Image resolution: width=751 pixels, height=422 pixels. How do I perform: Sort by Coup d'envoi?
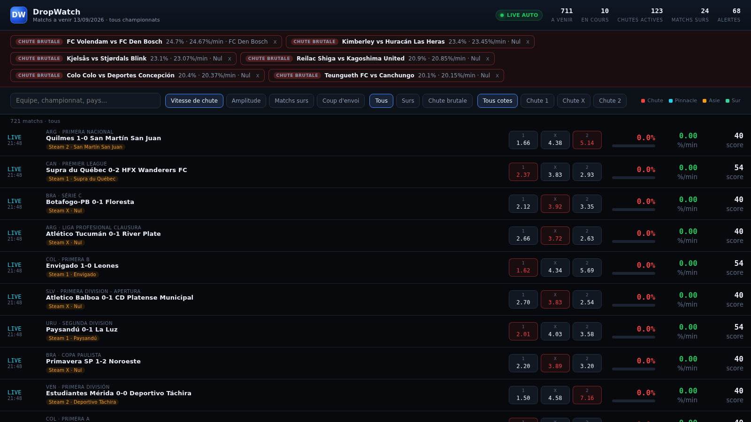[341, 101]
